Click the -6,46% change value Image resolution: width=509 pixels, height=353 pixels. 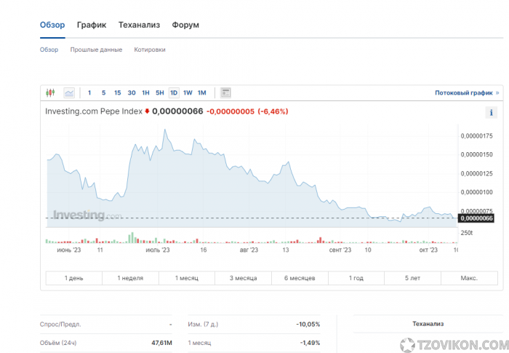point(273,111)
